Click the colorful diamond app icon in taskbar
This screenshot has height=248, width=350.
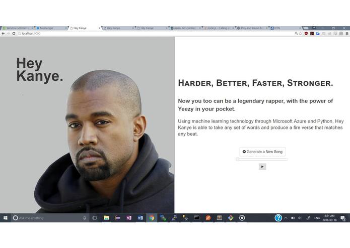[x=231, y=218]
